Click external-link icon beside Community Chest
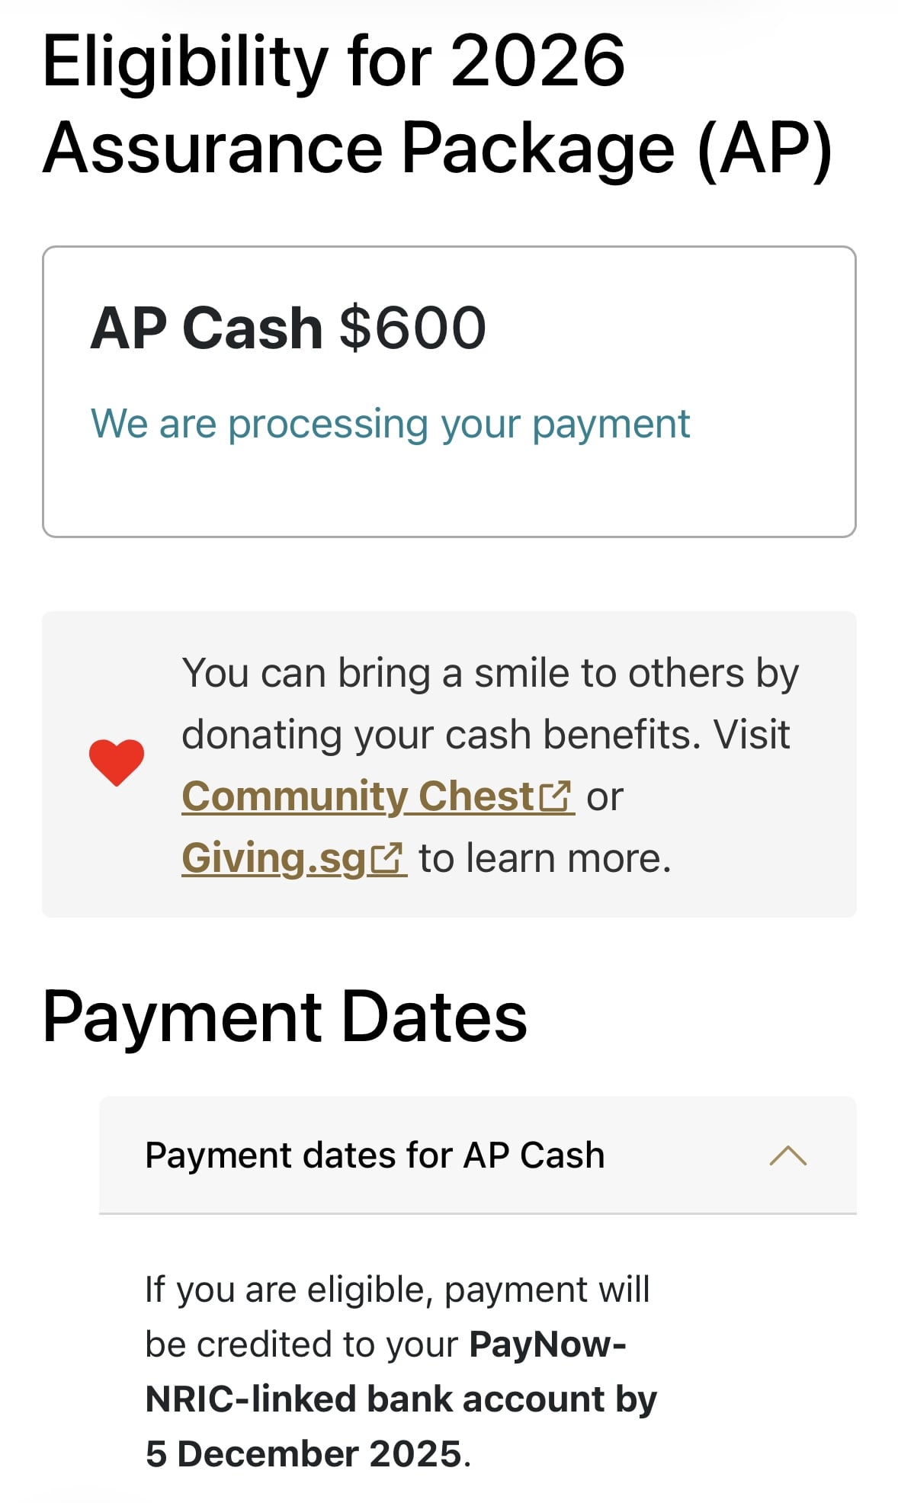Viewport: 898px width, 1503px height. tap(554, 797)
